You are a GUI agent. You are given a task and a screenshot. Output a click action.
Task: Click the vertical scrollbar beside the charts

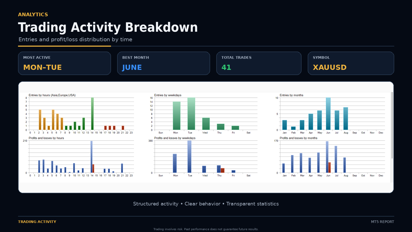(x=392, y=125)
